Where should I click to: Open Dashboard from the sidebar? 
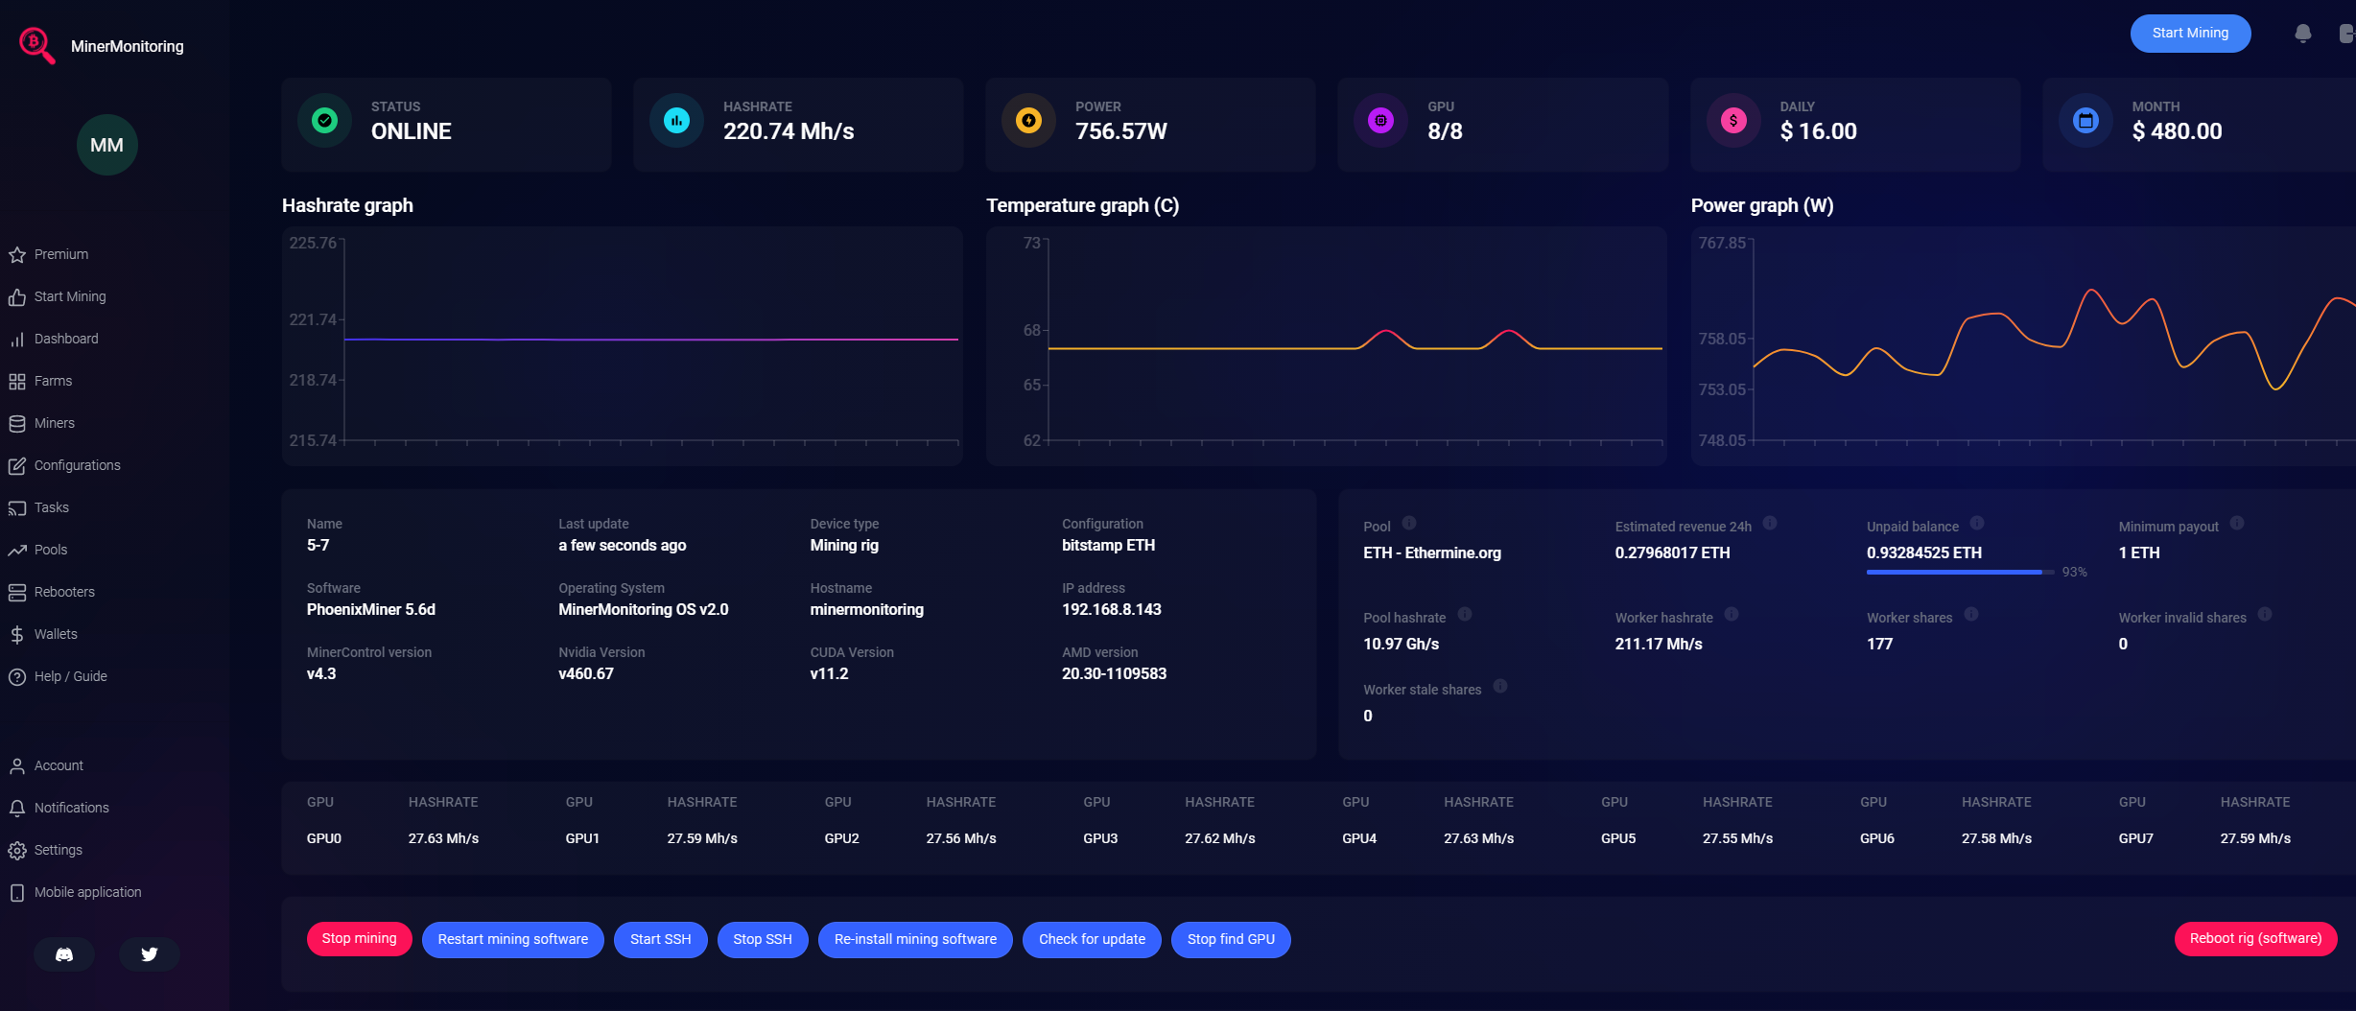point(65,339)
